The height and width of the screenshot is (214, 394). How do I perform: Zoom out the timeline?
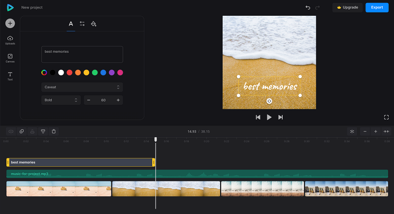(x=365, y=131)
